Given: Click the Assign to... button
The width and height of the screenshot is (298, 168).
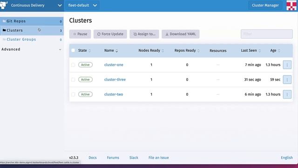Looking at the screenshot, I should tap(144, 34).
